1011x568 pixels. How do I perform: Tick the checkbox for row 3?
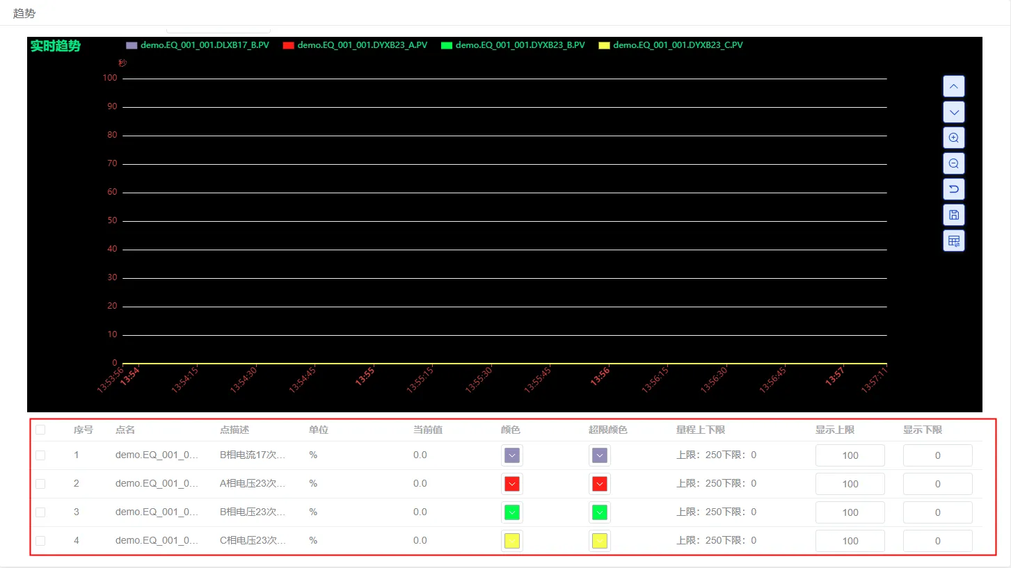coord(40,512)
